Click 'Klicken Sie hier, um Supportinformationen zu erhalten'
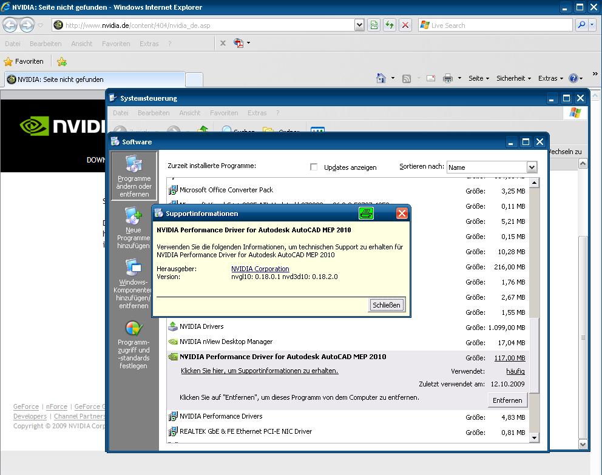 coord(260,371)
